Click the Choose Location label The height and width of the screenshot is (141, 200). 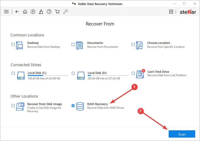(x=159, y=43)
